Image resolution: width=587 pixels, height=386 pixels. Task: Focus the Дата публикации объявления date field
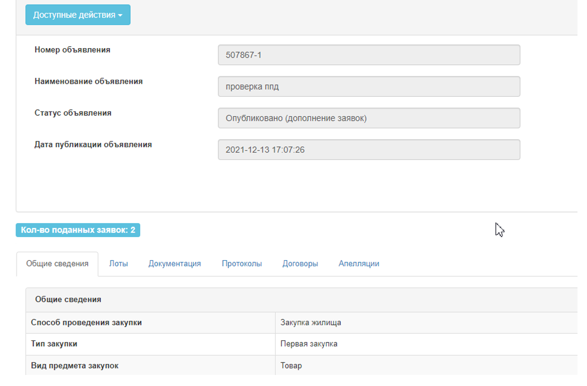point(369,150)
